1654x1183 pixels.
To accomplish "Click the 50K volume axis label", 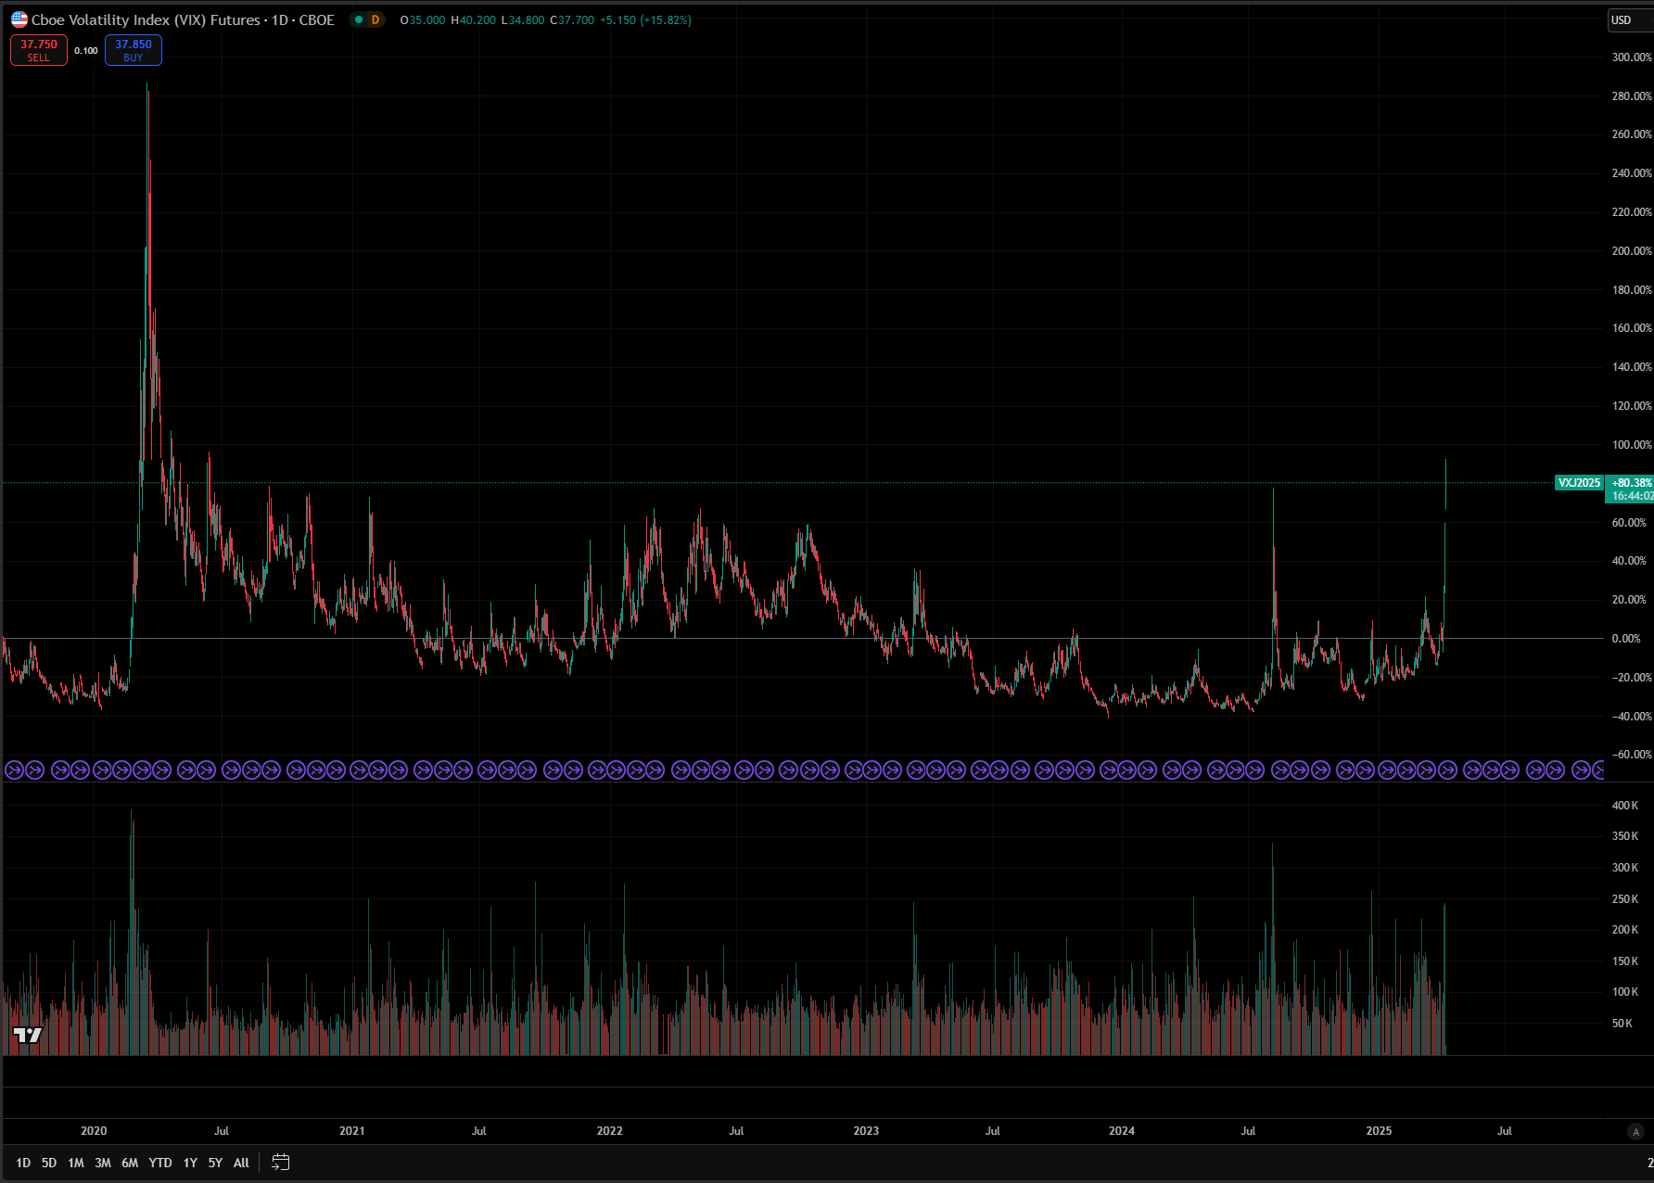I will point(1622,1024).
